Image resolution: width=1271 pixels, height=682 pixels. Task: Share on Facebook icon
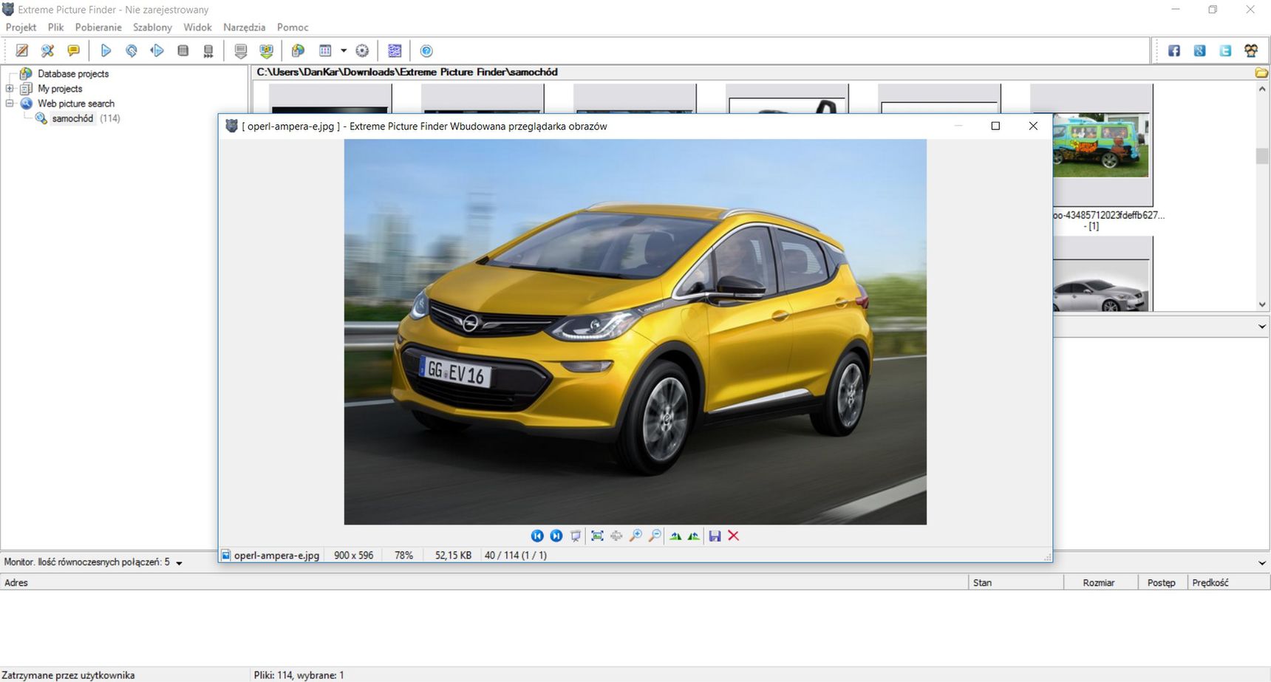click(x=1174, y=51)
